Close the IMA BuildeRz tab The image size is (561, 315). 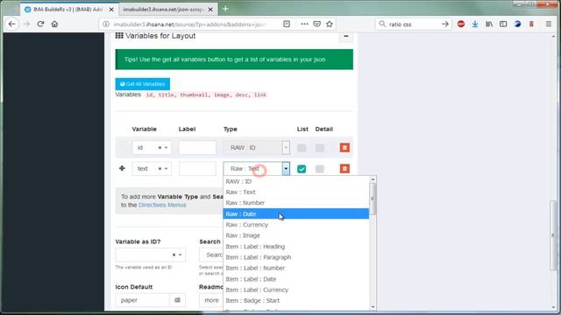click(x=111, y=10)
